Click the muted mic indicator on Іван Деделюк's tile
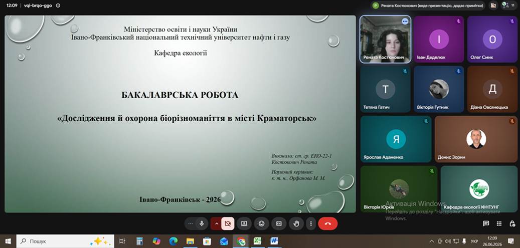Image resolution: width=520 pixels, height=248 pixels. tap(459, 21)
